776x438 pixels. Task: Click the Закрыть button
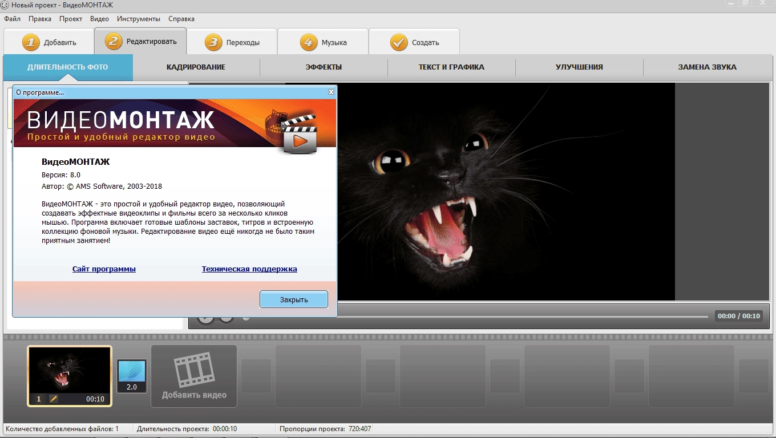coord(294,299)
